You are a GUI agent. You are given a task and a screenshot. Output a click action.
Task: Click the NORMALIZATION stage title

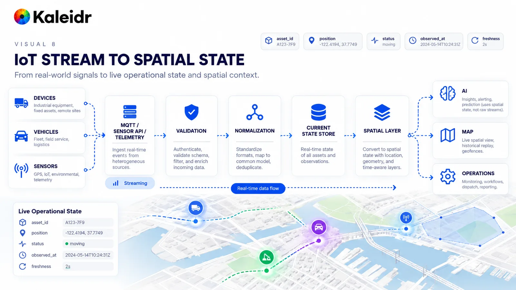point(255,131)
